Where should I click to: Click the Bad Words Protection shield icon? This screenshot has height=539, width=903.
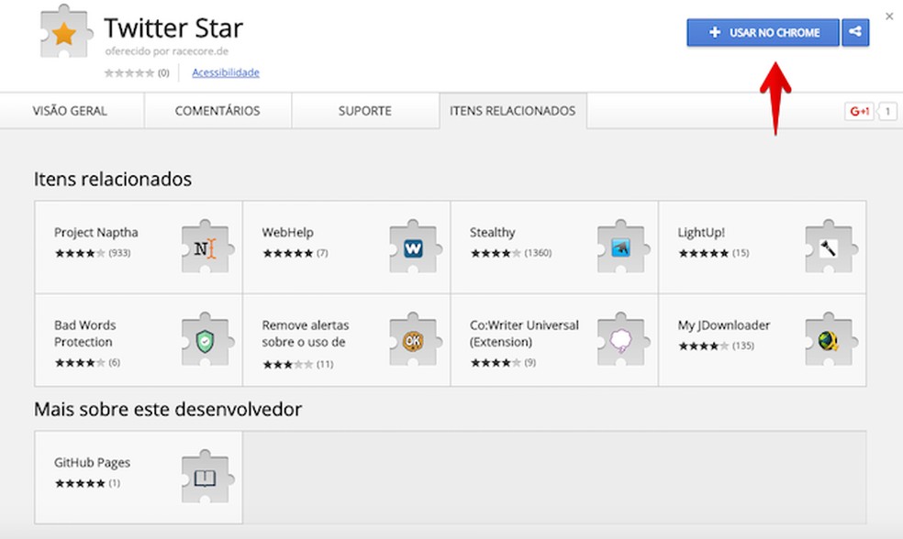(x=207, y=339)
